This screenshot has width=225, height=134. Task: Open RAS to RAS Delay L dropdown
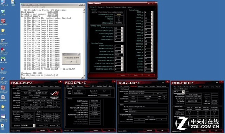point(122,46)
